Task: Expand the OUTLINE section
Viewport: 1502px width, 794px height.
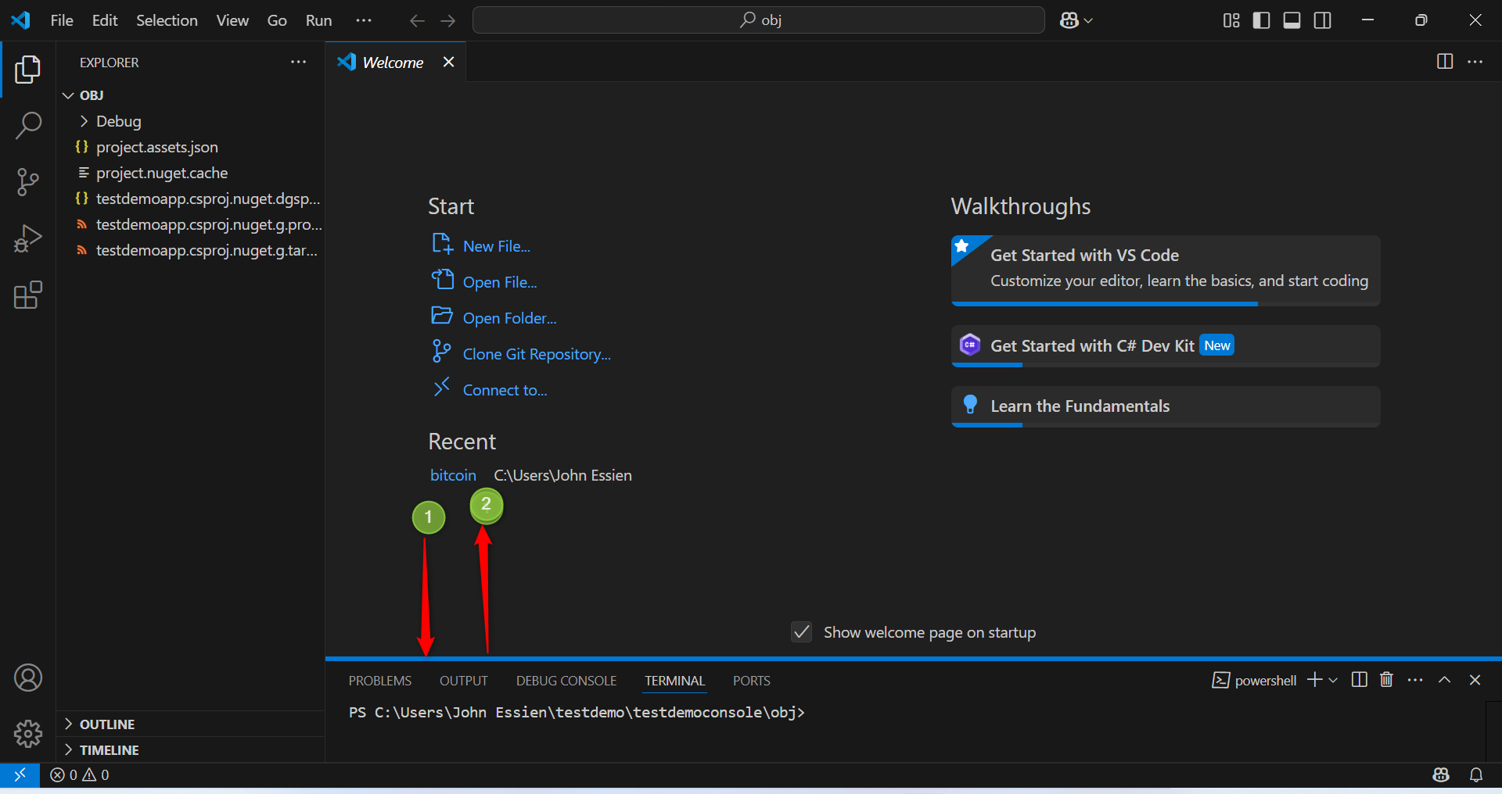Action: pyautogui.click(x=192, y=724)
